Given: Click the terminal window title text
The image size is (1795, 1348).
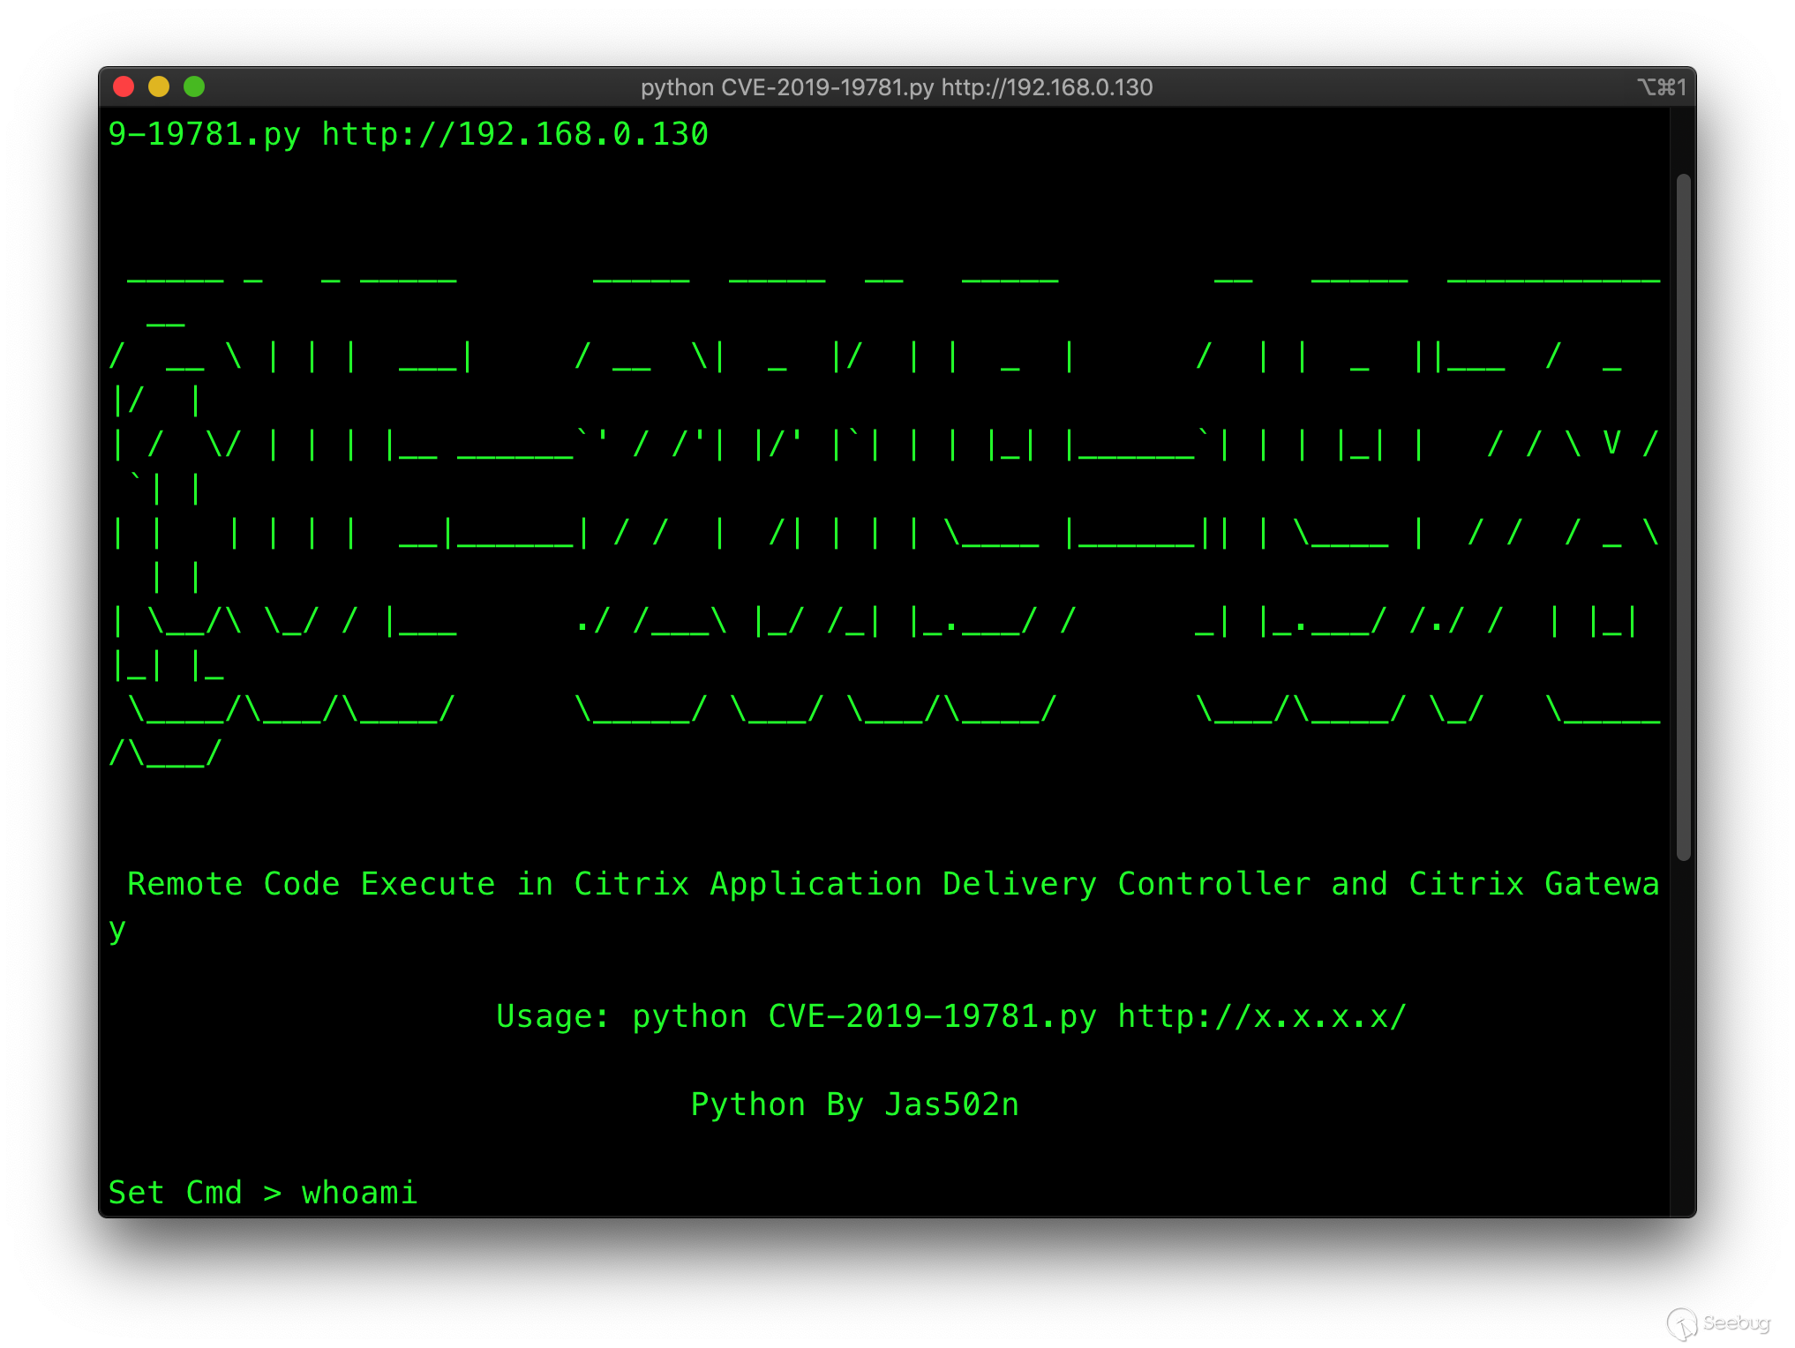Looking at the screenshot, I should (896, 87).
